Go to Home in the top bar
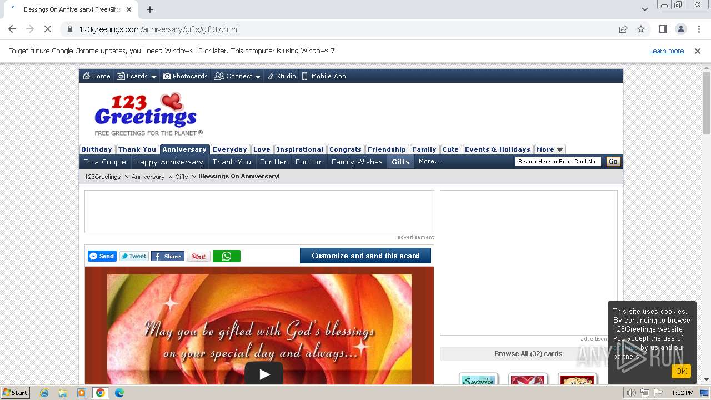This screenshot has height=400, width=711. (97, 76)
